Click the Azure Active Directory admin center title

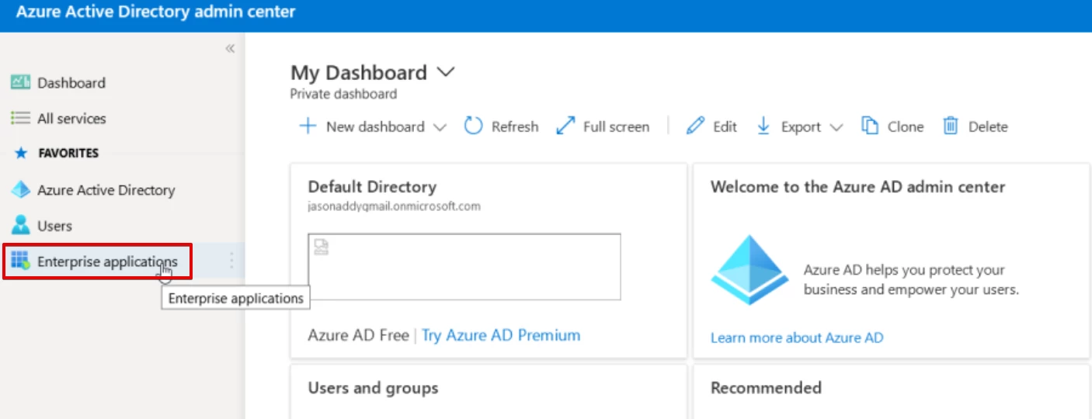tap(155, 12)
